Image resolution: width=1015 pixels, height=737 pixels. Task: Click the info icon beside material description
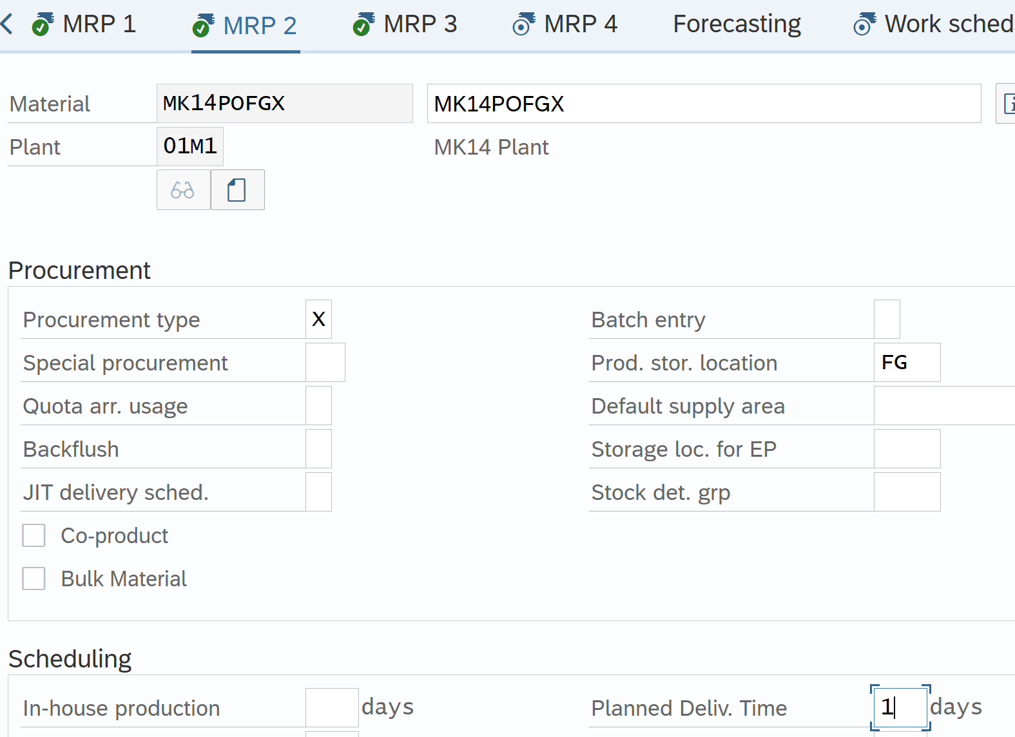1007,103
